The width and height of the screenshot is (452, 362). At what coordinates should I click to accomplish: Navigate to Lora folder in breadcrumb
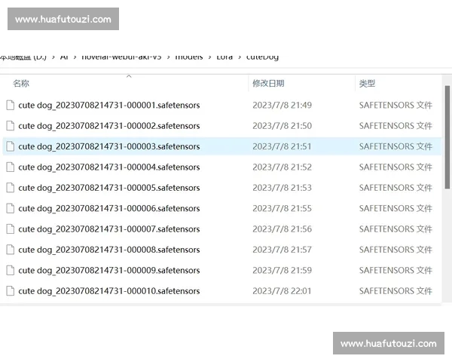tap(224, 57)
